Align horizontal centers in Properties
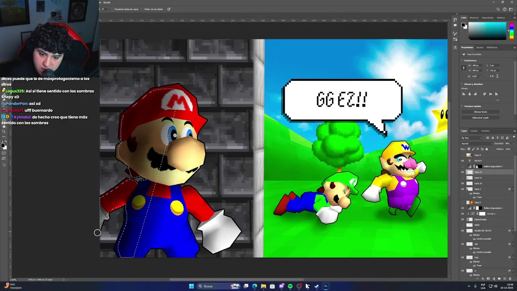The width and height of the screenshot is (517, 291). pyautogui.click(x=469, y=94)
